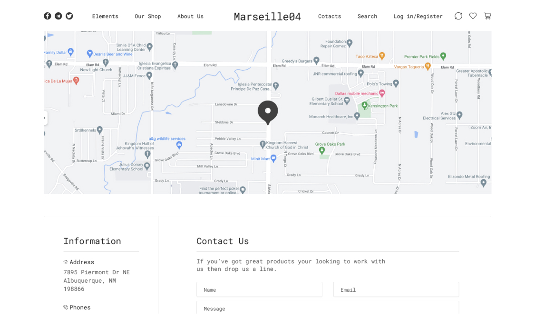
Task: Open the Twitter social icon
Action: point(69,16)
